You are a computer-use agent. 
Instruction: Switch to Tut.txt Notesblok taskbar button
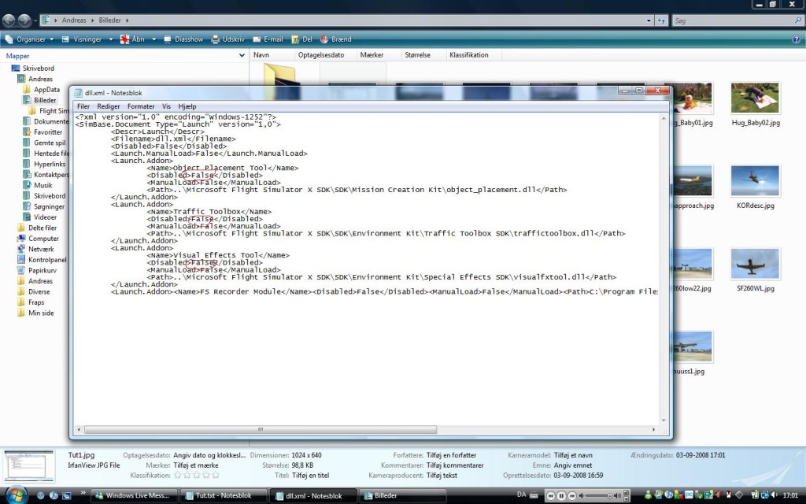pos(223,495)
